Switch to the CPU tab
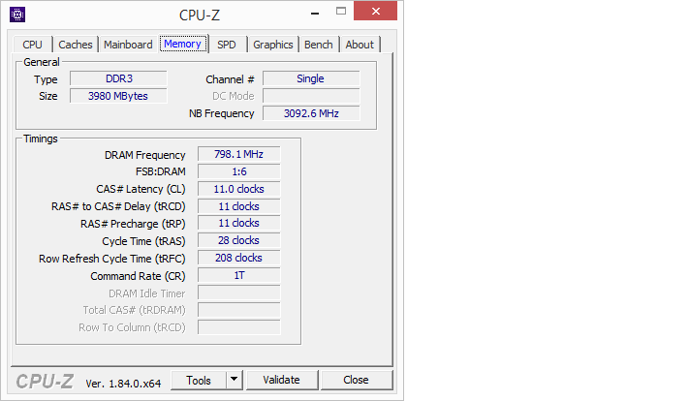 pyautogui.click(x=33, y=45)
